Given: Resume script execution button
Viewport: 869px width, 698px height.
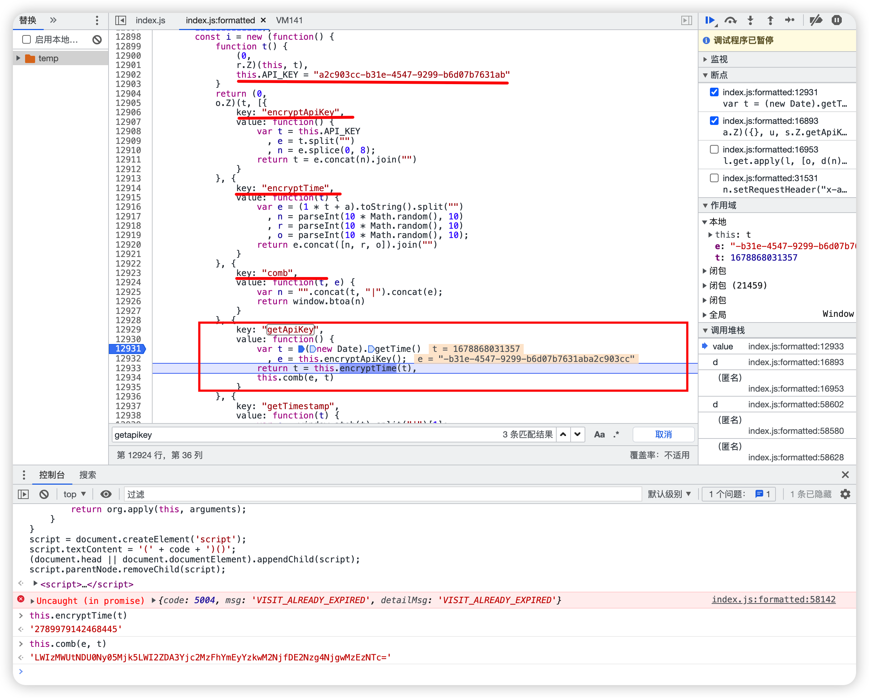Looking at the screenshot, I should (x=710, y=20).
